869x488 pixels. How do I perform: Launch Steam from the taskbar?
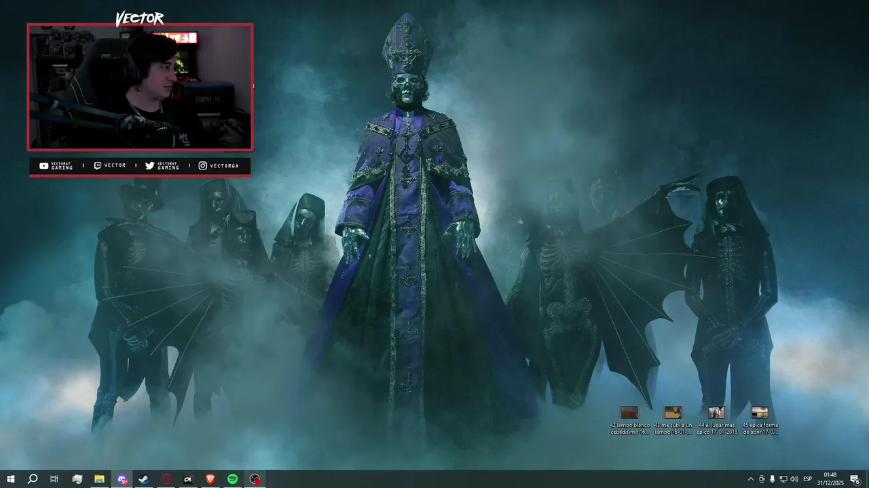click(143, 479)
